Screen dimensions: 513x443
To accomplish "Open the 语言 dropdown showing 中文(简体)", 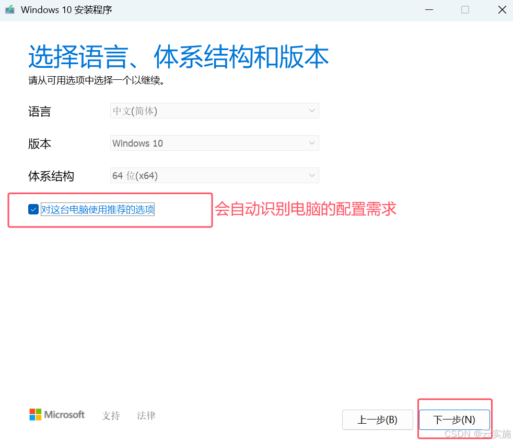I will 214,111.
